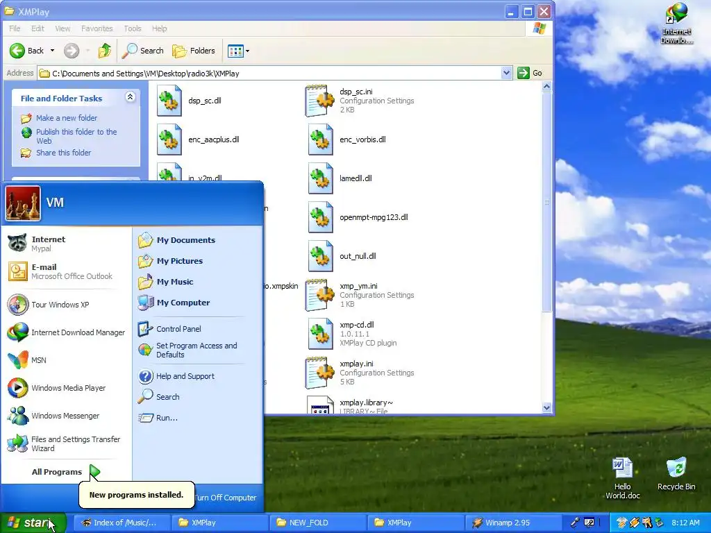Open MSN from the Start menu
Viewport: 711px width, 533px height.
click(66, 360)
